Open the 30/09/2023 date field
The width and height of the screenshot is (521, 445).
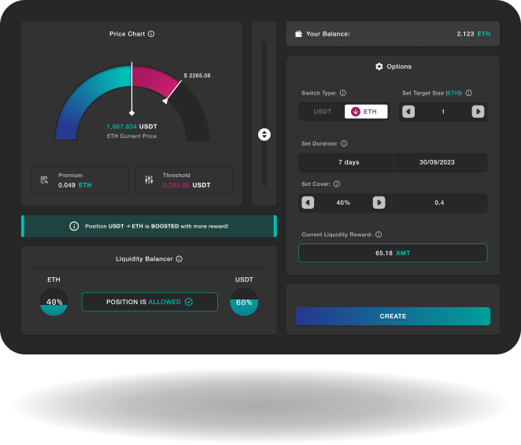[x=440, y=162]
